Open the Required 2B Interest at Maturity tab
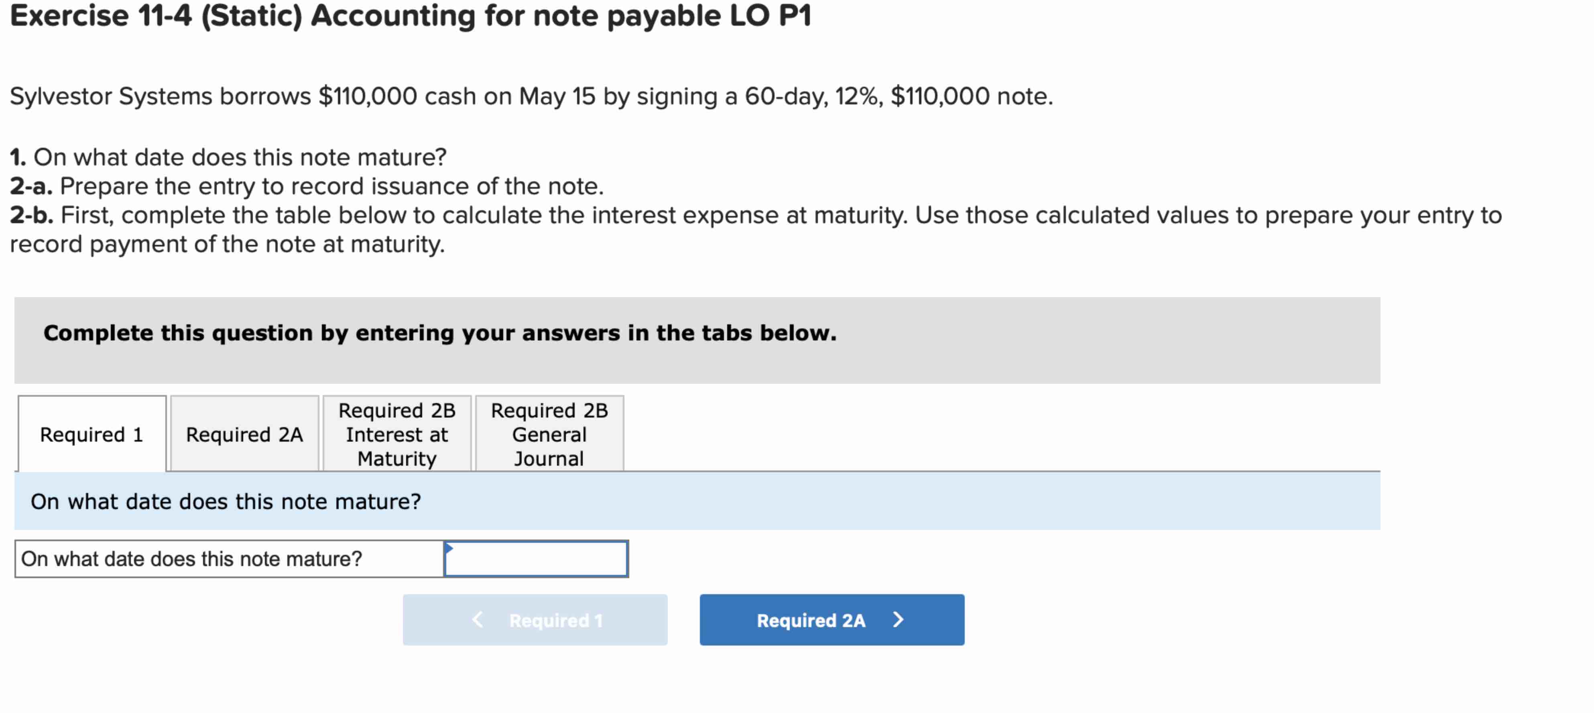 [x=396, y=434]
